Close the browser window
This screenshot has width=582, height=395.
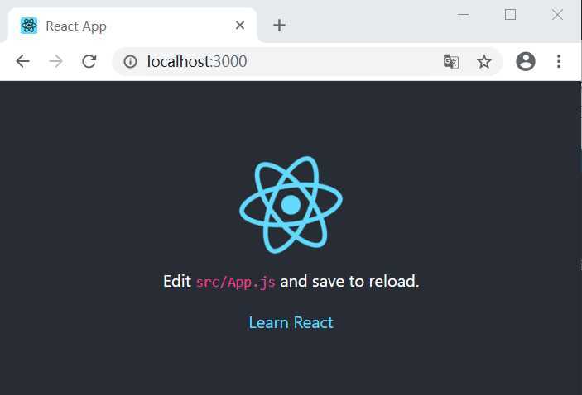pyautogui.click(x=557, y=15)
